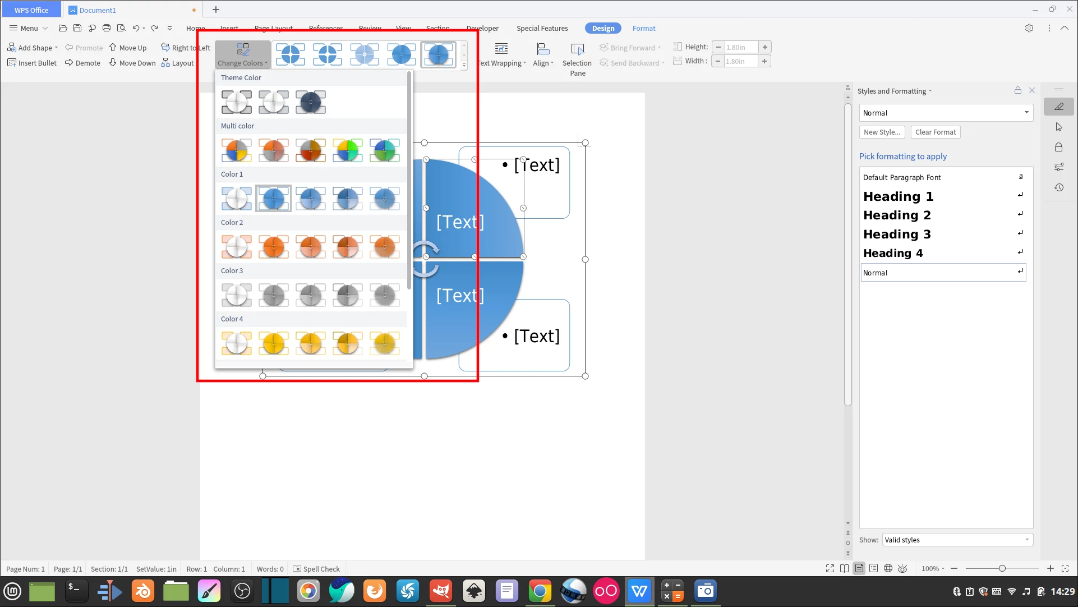This screenshot has height=607, width=1078.
Task: Open the Text Wrapping options
Action: [x=501, y=49]
